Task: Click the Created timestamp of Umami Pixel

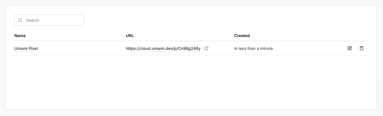Action: [253, 48]
